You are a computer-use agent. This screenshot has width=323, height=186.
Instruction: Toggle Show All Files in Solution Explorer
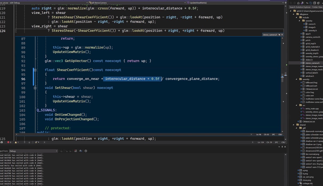318,3
